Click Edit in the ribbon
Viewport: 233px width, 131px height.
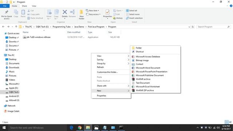click(x=116, y=14)
